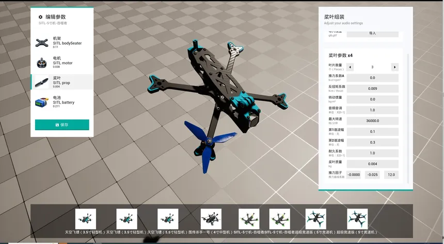
Task: Click the gear icon beside 编辑参数
Action: pyautogui.click(x=40, y=17)
